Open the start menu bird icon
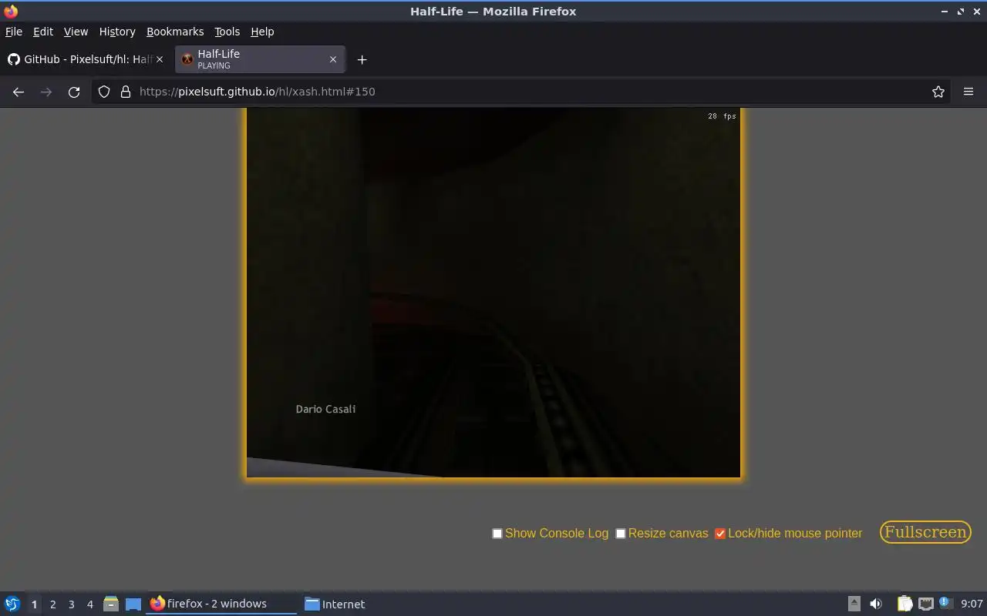This screenshot has width=987, height=616. [x=12, y=604]
